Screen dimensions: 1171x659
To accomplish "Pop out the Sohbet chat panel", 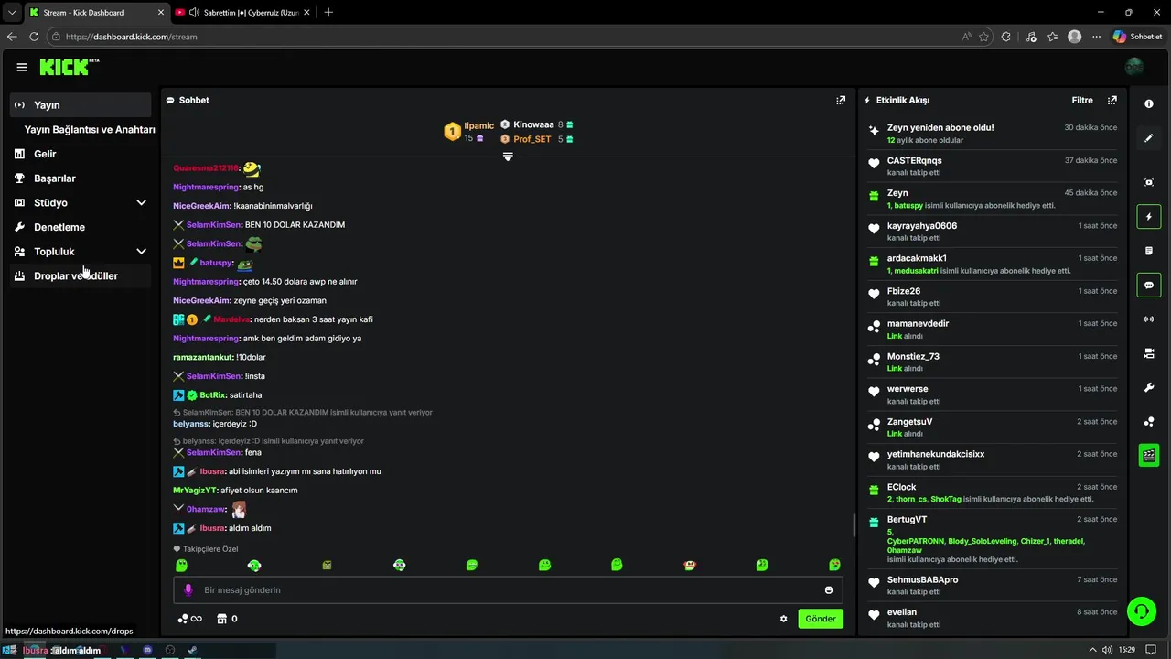I will pos(841,100).
